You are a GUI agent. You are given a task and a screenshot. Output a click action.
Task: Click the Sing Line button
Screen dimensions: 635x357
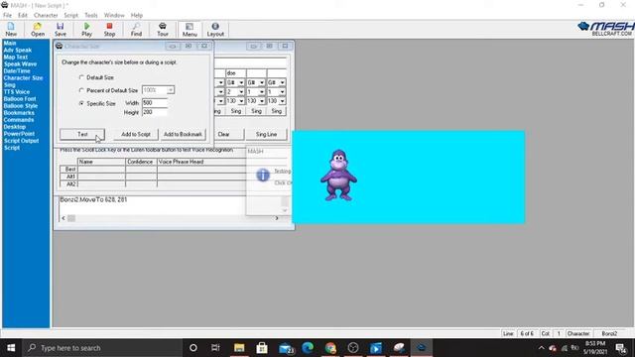tap(266, 134)
